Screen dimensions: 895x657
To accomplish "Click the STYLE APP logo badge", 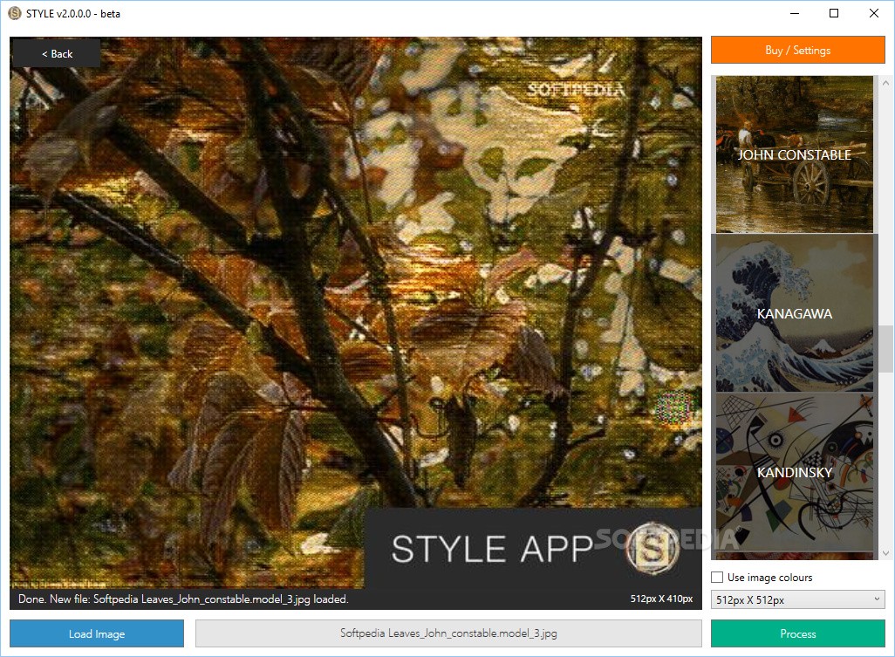I will pyautogui.click(x=652, y=547).
